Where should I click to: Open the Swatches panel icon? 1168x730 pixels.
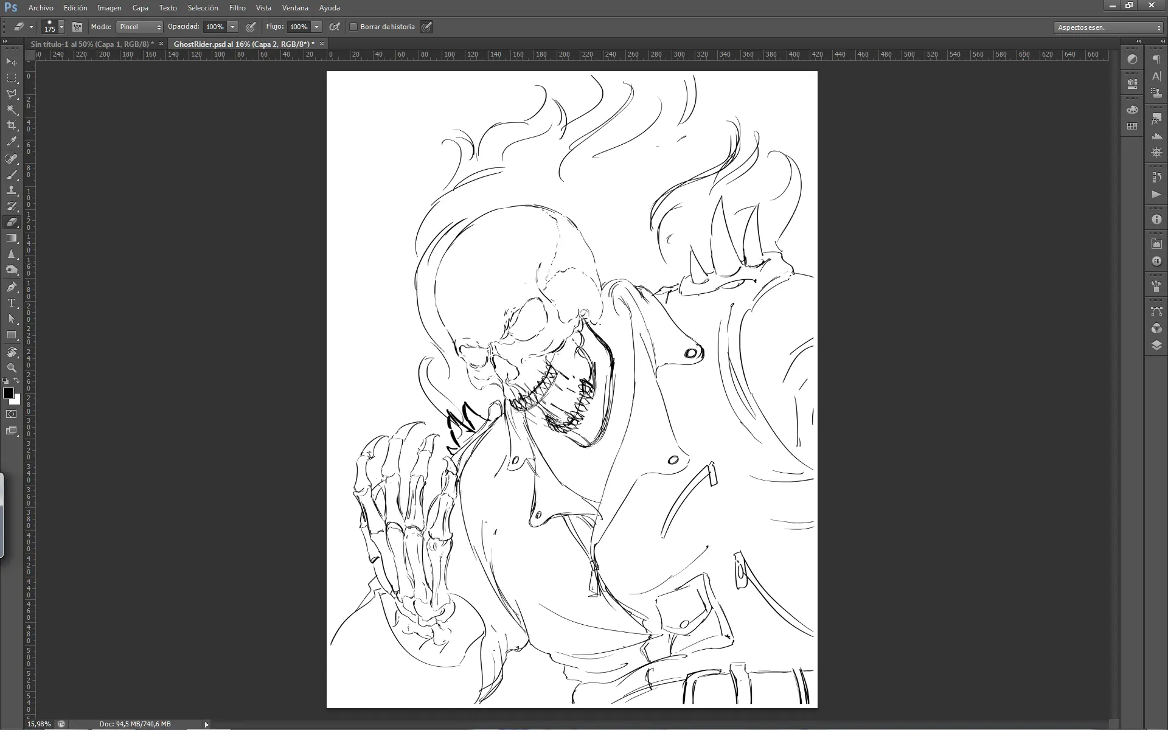[1132, 127]
